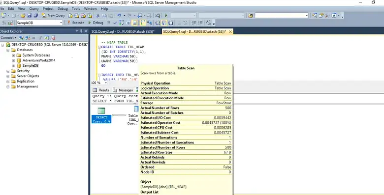Click the Cut scissors icon
The image size is (384, 195).
click(x=97, y=15)
